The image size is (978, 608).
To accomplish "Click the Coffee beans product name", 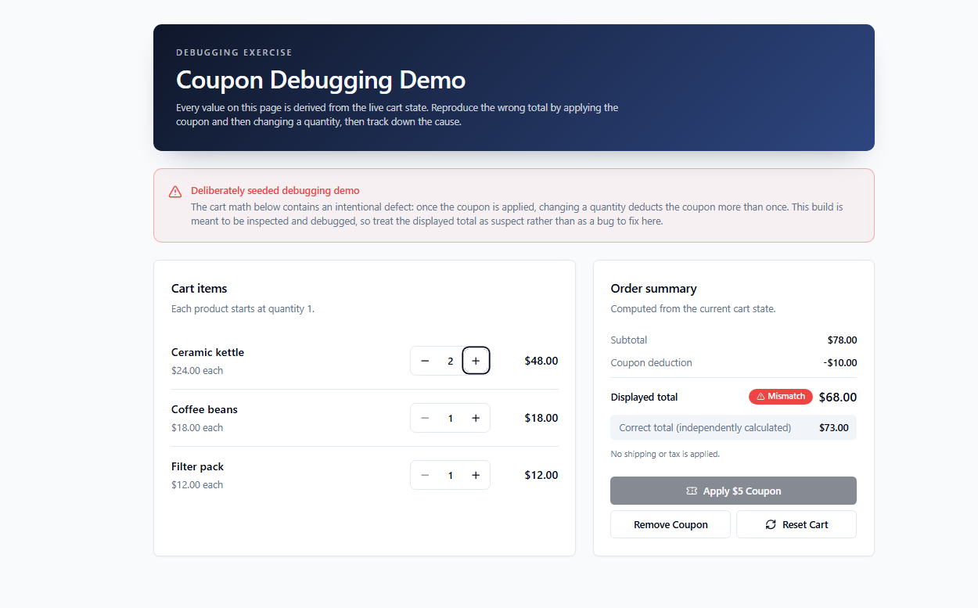I will (204, 409).
